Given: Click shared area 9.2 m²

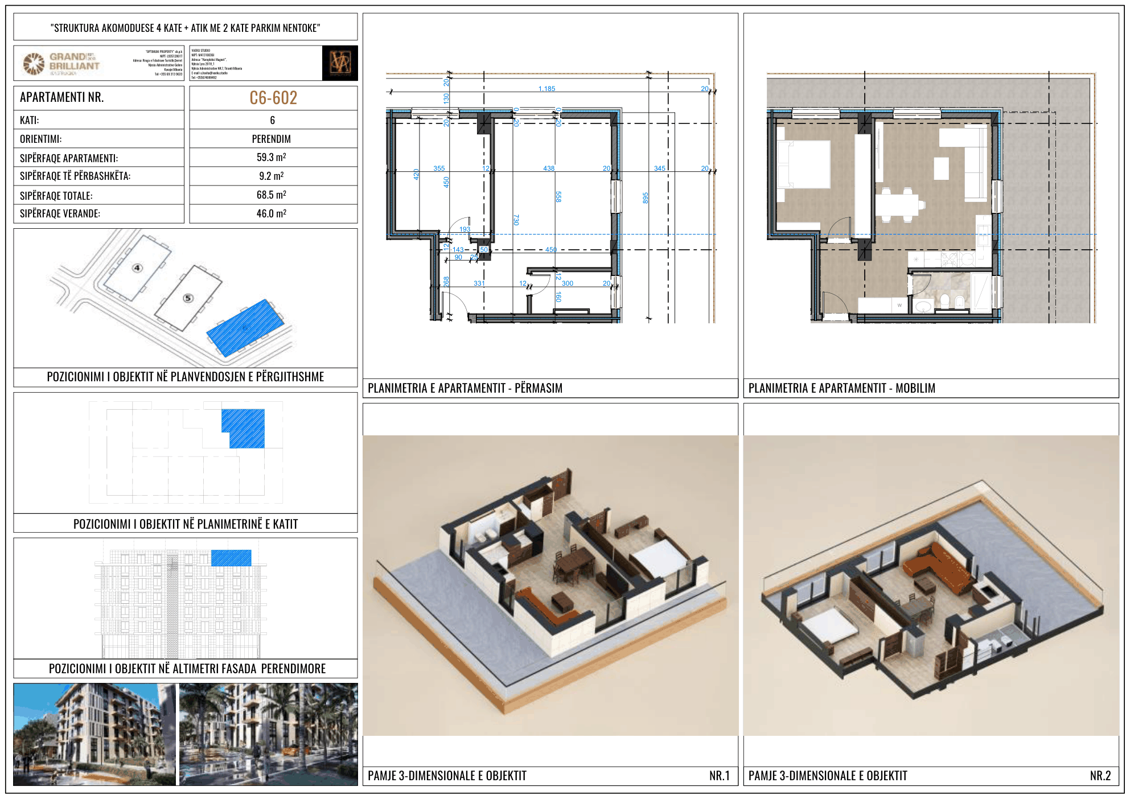Looking at the screenshot, I should 272,176.
